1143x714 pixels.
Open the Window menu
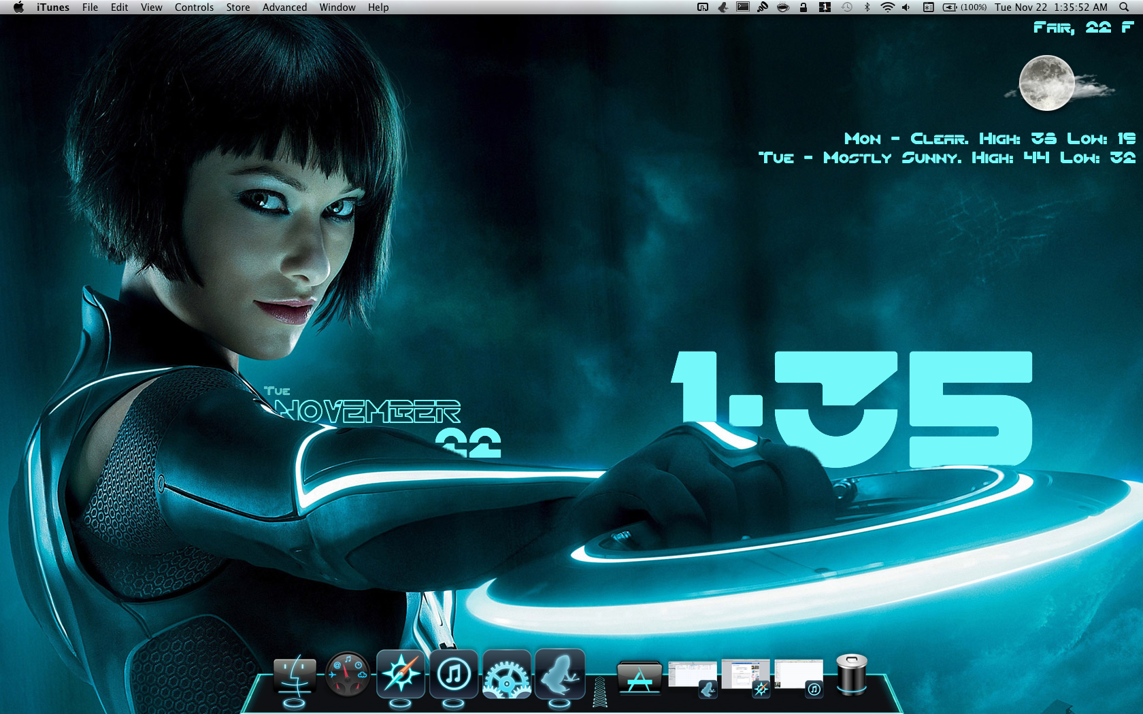pos(337,7)
